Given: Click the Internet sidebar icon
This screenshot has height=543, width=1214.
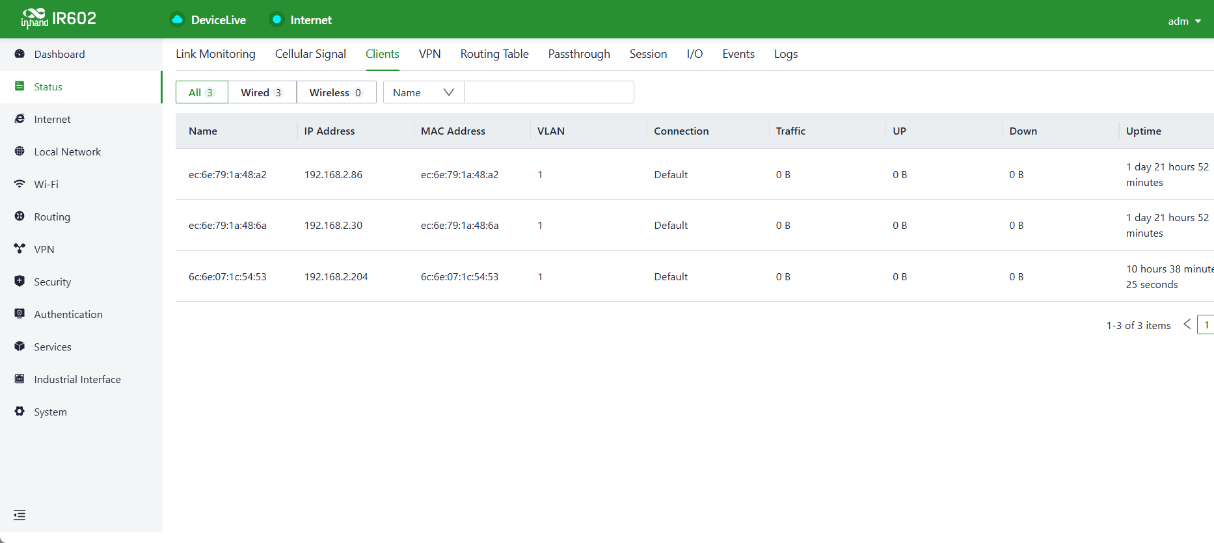Looking at the screenshot, I should [20, 119].
